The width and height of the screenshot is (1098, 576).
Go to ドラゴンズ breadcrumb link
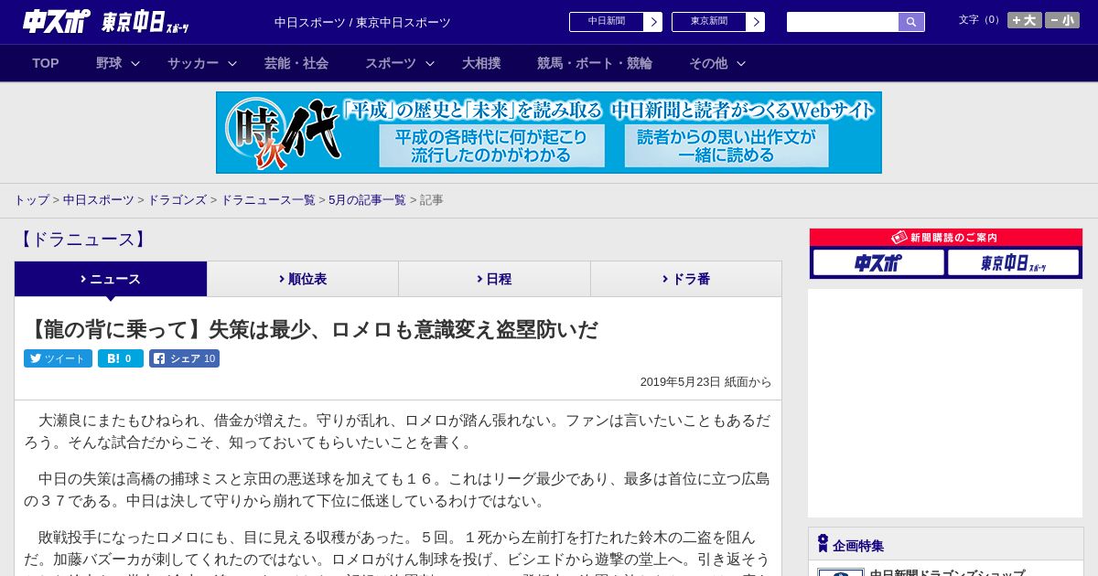click(178, 200)
